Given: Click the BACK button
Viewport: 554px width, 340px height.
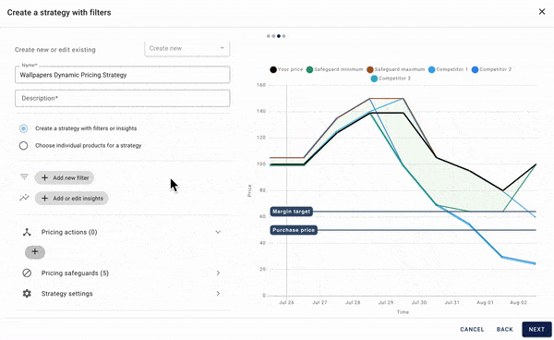Looking at the screenshot, I should click(504, 330).
